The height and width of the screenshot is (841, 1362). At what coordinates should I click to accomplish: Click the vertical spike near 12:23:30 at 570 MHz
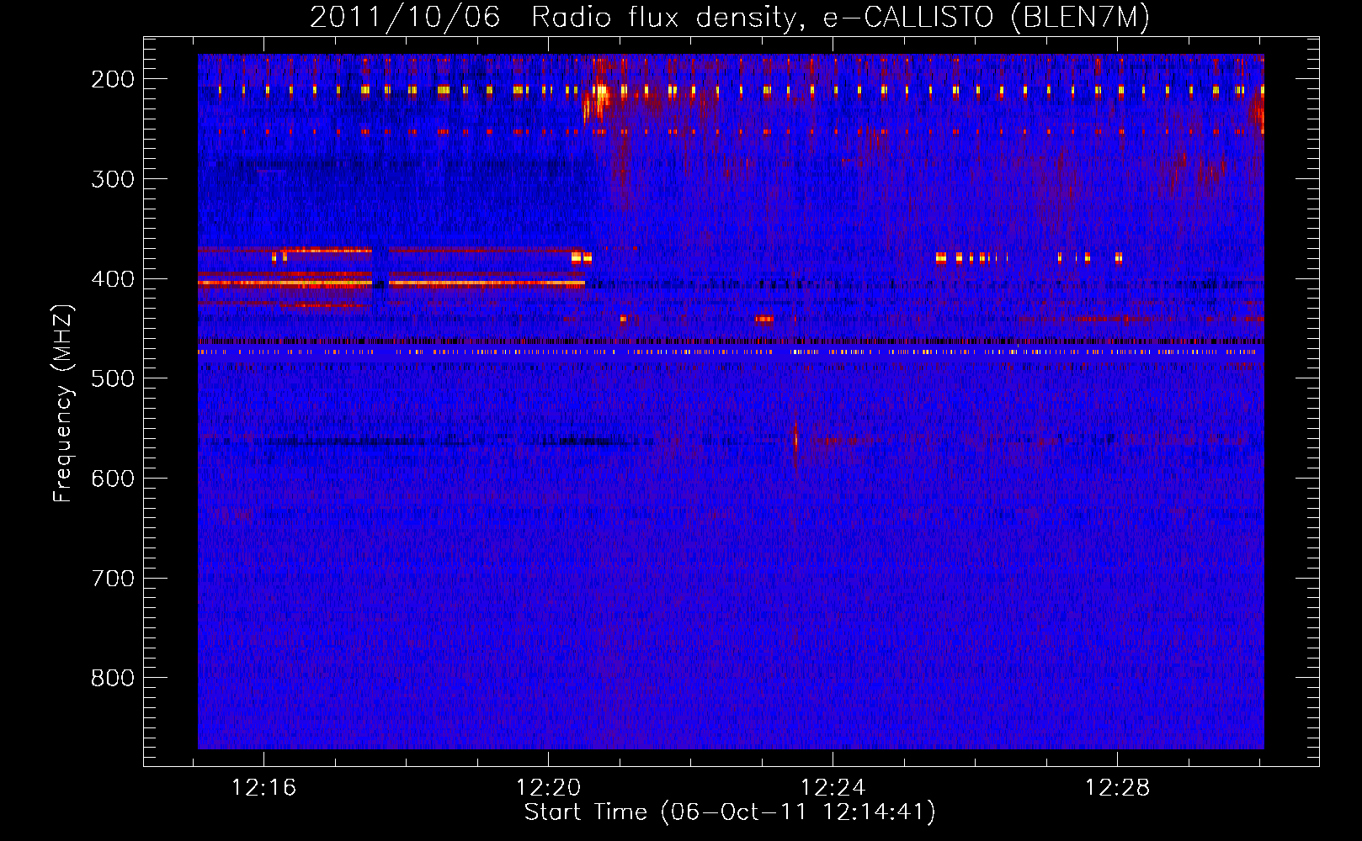point(795,444)
